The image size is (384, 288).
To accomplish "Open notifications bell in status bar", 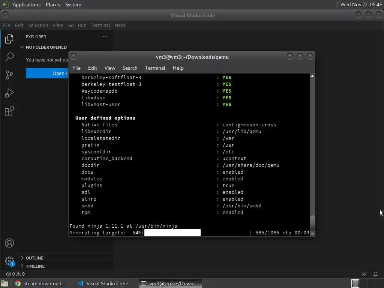I will click(375, 274).
